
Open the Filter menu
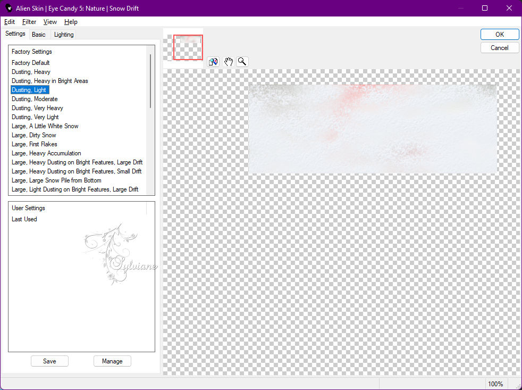(29, 22)
